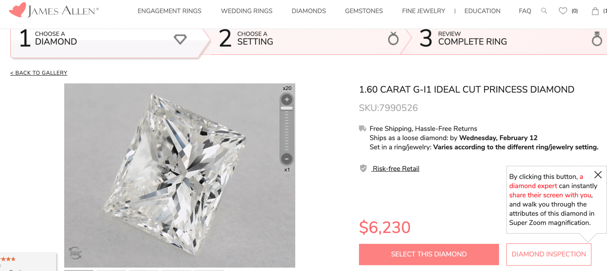This screenshot has width=607, height=271.
Task: Click the Risk-free Retail shield icon
Action: pyautogui.click(x=363, y=168)
